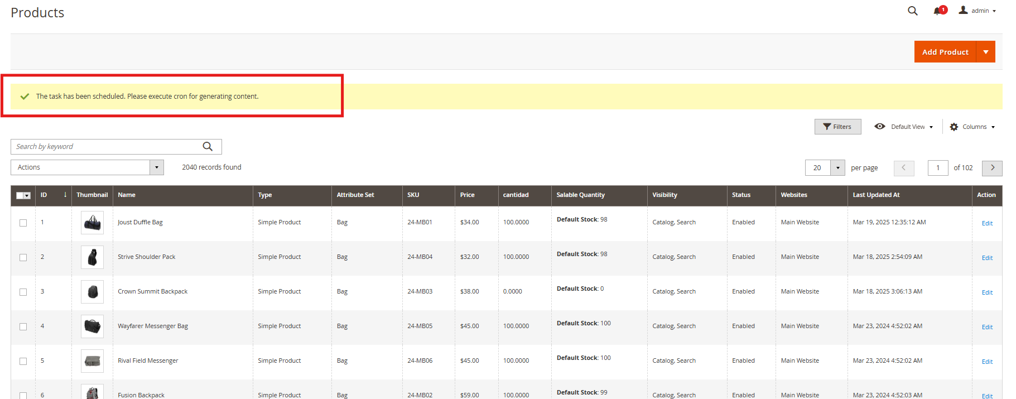Select the Strive Shoulder Pack row checkbox
The image size is (1016, 399).
(23, 257)
